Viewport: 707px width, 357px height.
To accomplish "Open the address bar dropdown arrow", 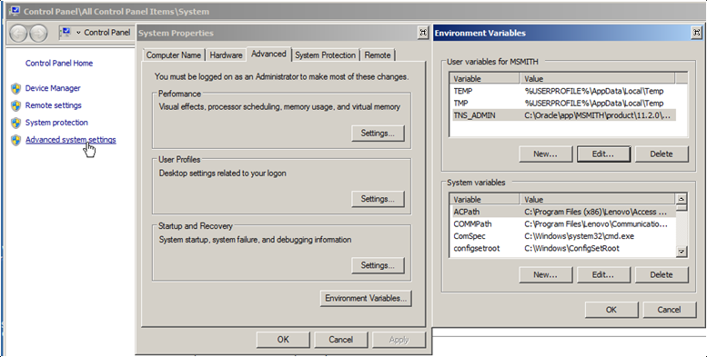I will coord(78,33).
